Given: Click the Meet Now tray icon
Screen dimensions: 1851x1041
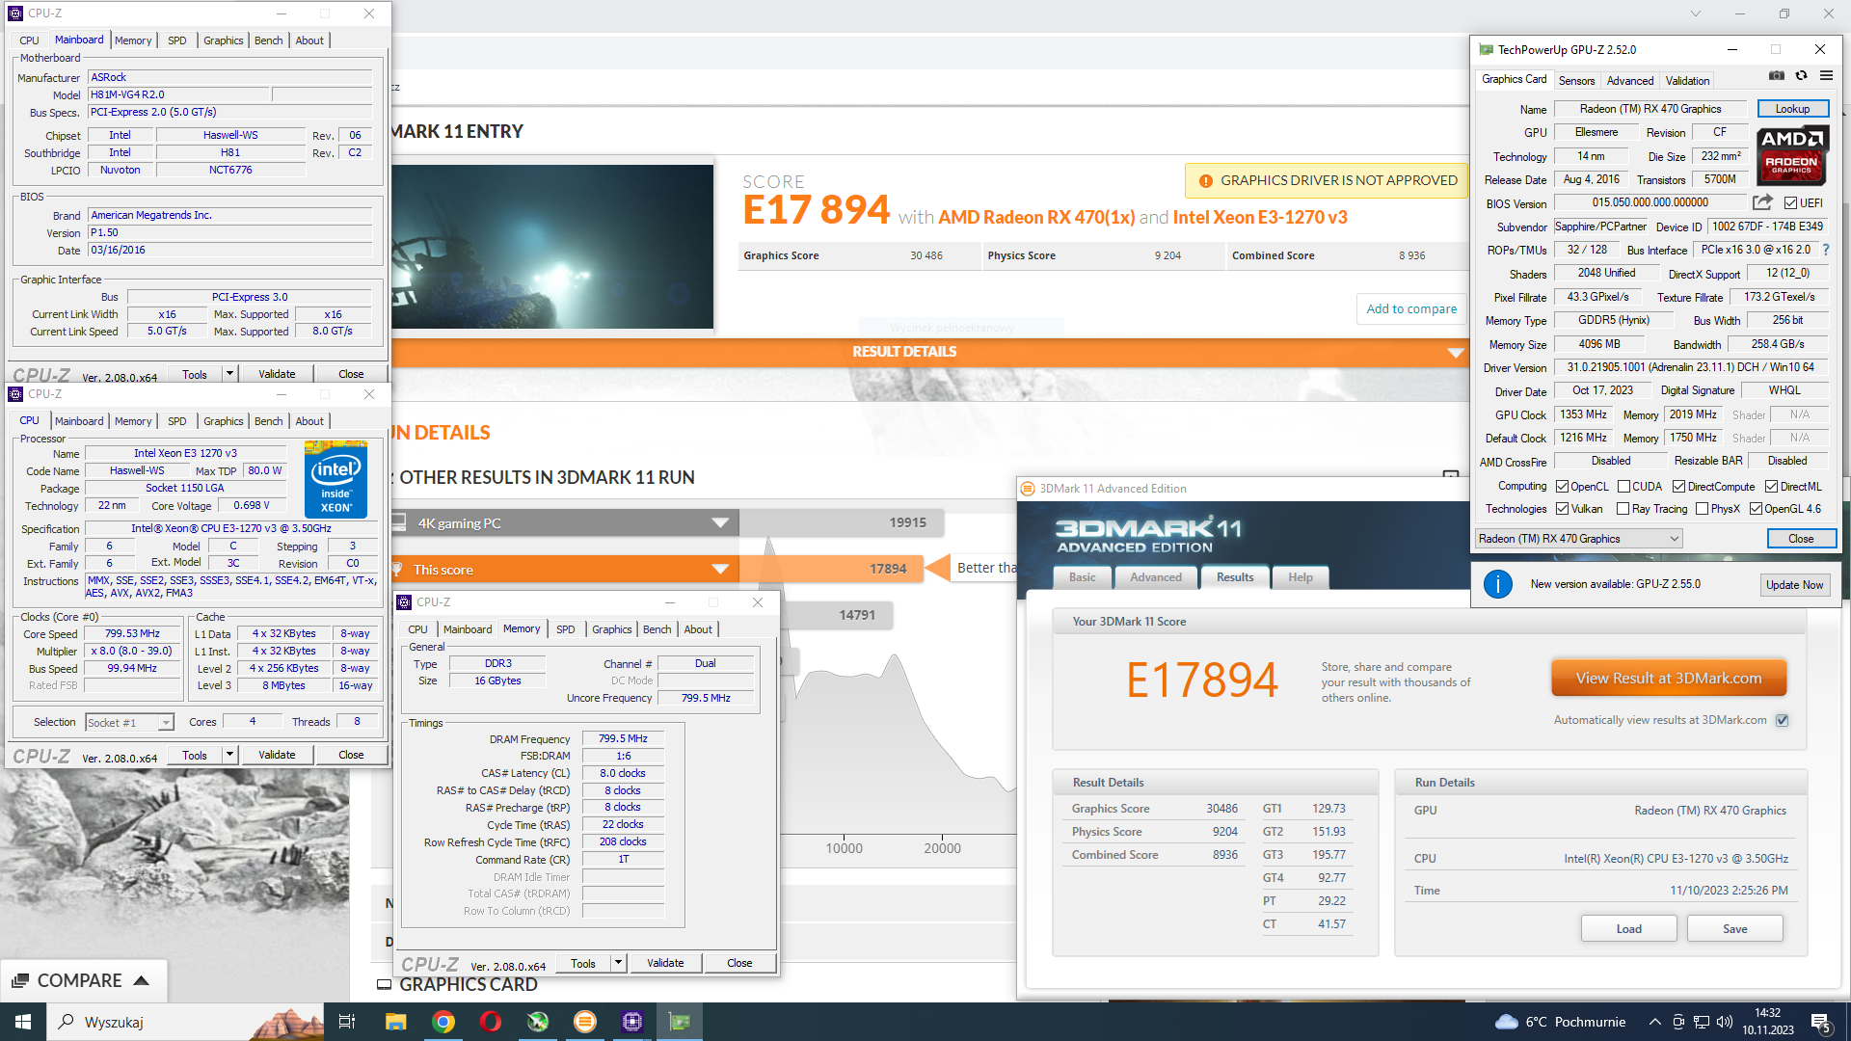Looking at the screenshot, I should pos(1678,1022).
